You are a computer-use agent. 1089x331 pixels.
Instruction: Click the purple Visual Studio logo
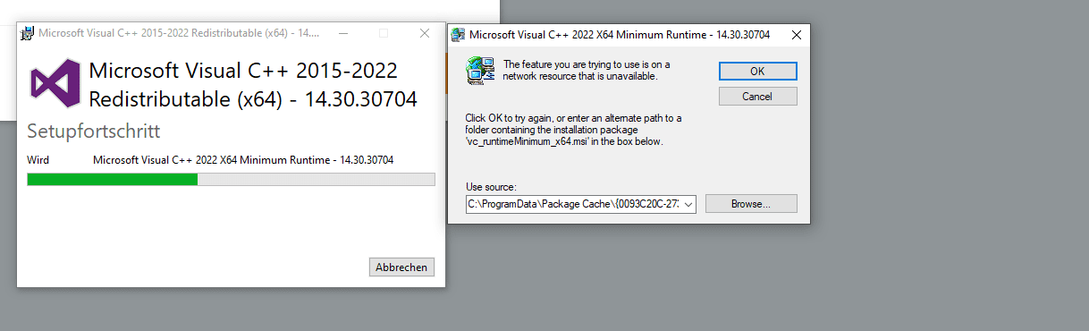[x=55, y=84]
